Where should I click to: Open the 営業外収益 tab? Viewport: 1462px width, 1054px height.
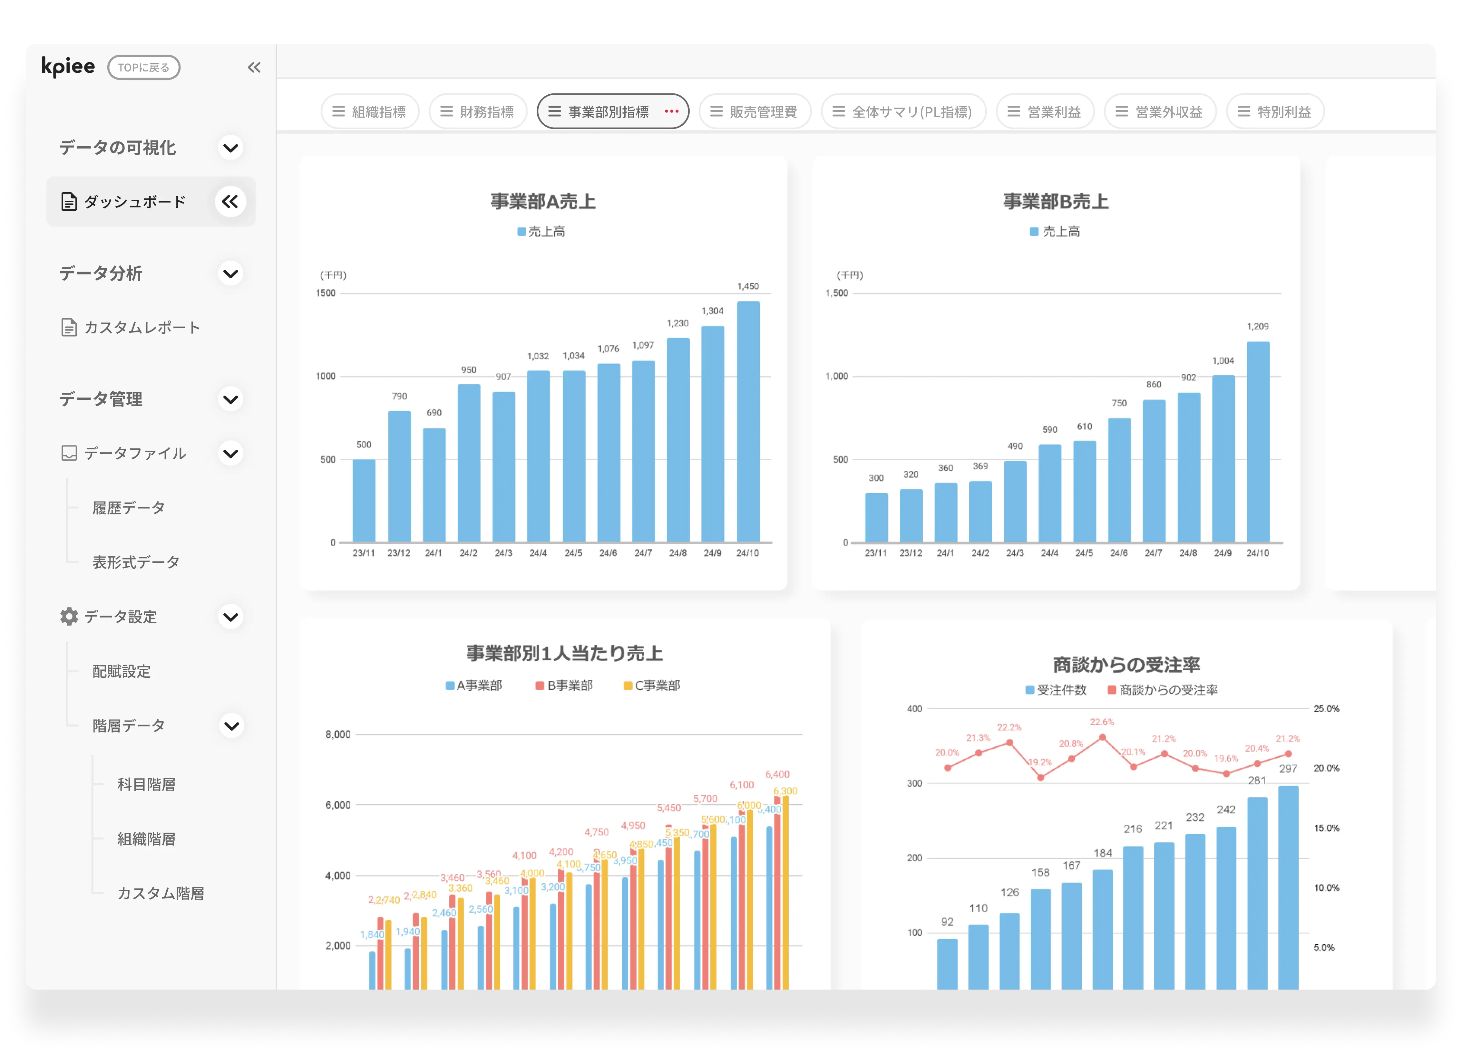1160,111
